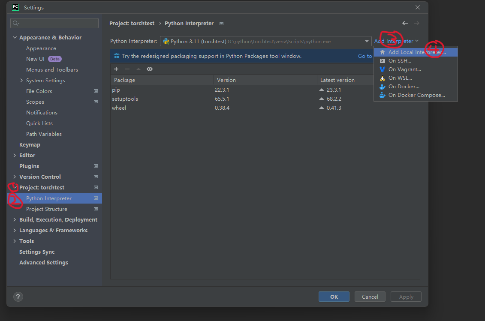Screen dimensions: 485x321
Task: Choose On Docker interpreter option
Action: 416,87
